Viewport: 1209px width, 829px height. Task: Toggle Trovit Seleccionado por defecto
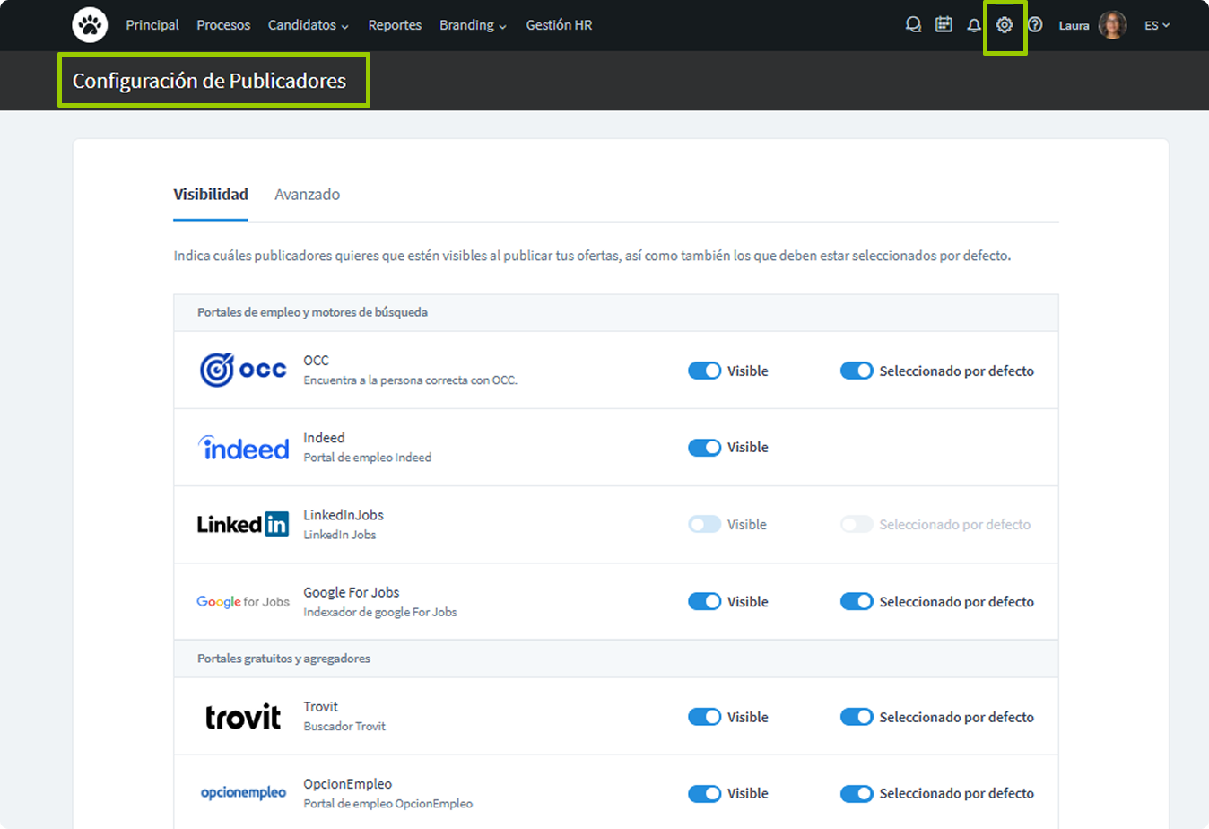tap(857, 717)
